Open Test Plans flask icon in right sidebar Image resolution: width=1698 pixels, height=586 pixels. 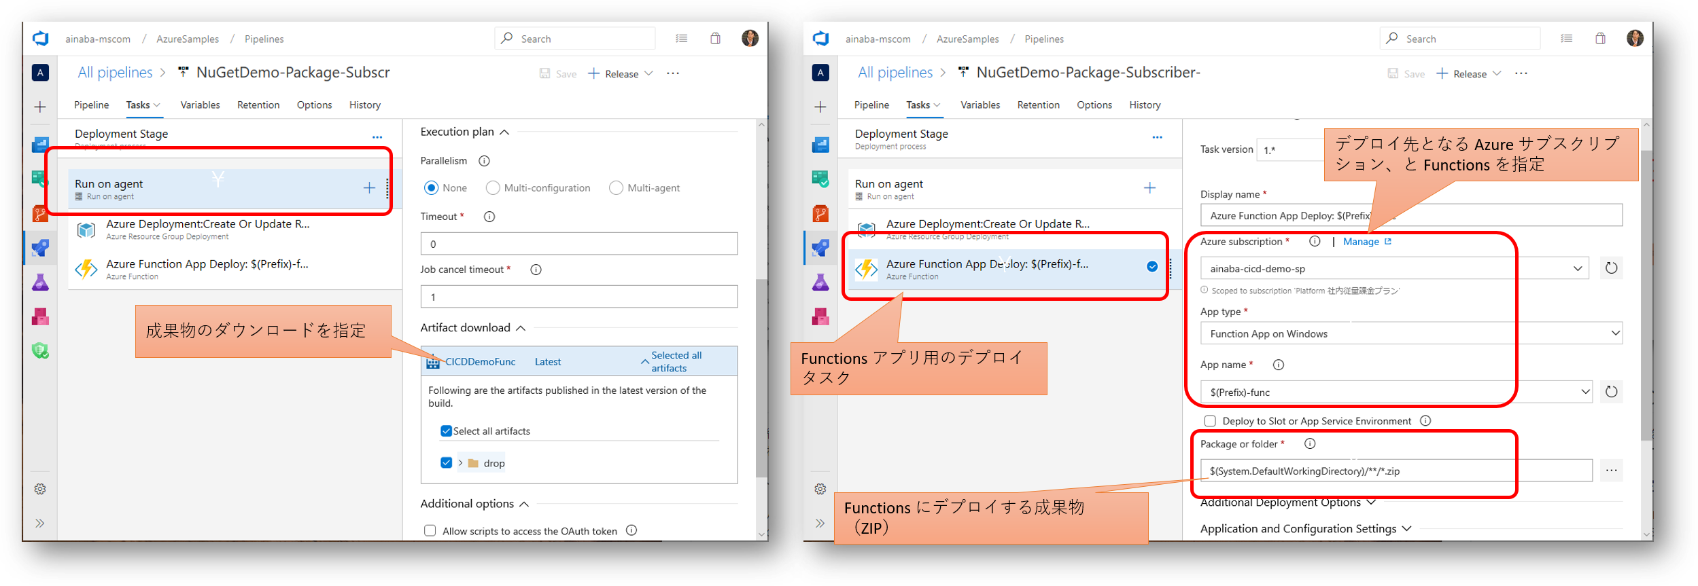tap(820, 282)
